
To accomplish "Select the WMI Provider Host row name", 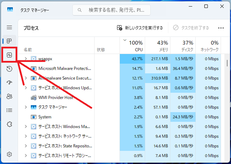I will [56, 97].
